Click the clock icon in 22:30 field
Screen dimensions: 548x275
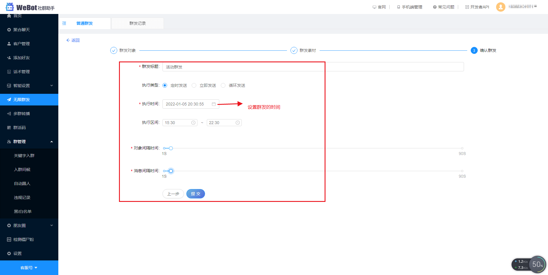pyautogui.click(x=237, y=123)
